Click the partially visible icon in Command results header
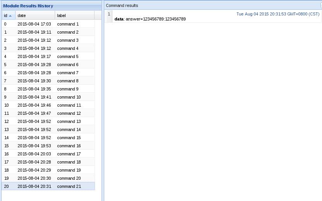The image size is (322, 201). tap(320, 5)
